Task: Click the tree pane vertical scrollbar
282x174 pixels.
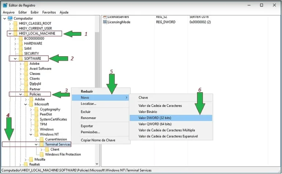Action: click(x=97, y=92)
